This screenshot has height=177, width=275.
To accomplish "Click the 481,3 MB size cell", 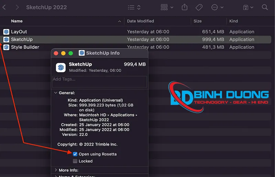I will pos(213,47).
